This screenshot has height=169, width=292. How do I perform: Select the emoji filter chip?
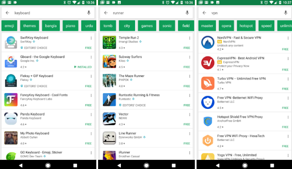tap(9, 26)
